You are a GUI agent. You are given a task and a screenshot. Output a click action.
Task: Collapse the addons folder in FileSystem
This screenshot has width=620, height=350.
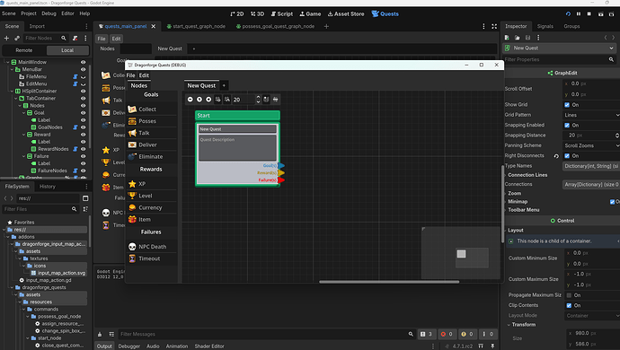coord(8,237)
